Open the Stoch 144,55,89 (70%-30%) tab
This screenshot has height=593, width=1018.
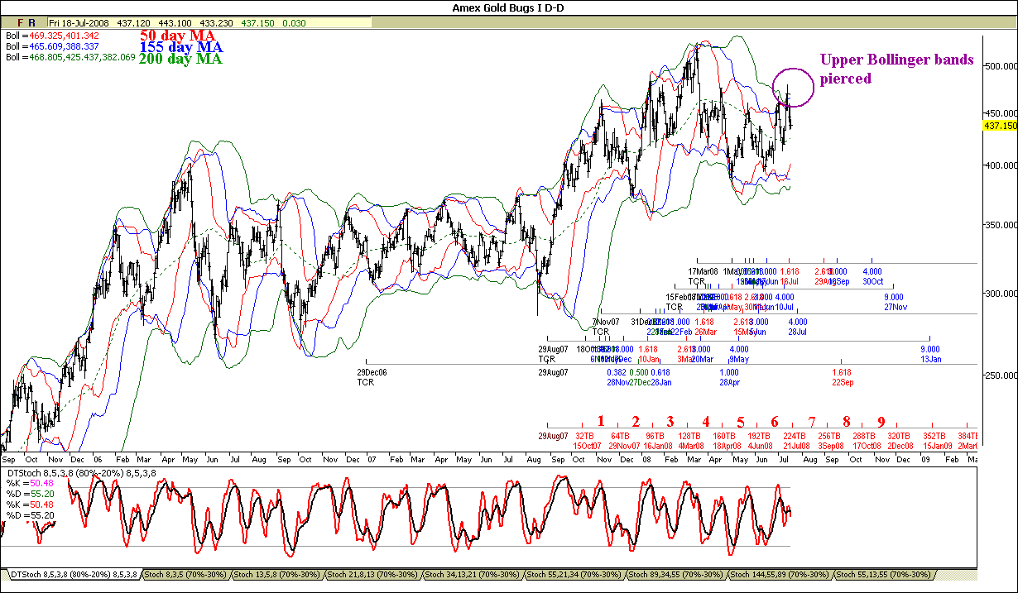[780, 573]
